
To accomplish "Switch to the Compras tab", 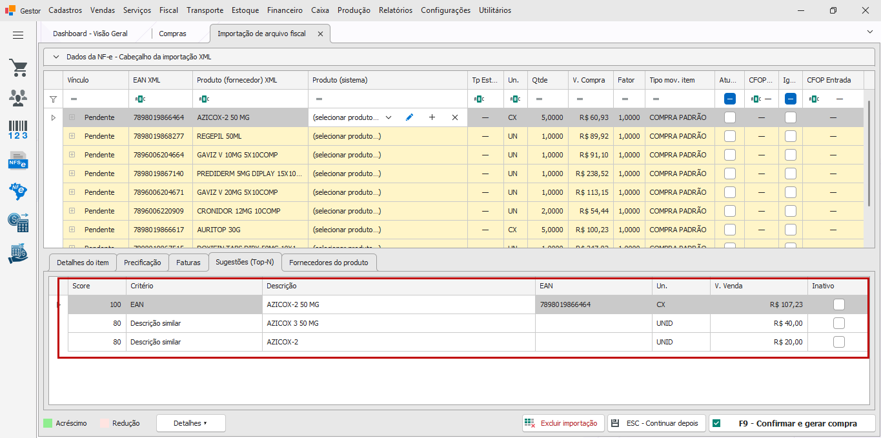I will [x=172, y=34].
